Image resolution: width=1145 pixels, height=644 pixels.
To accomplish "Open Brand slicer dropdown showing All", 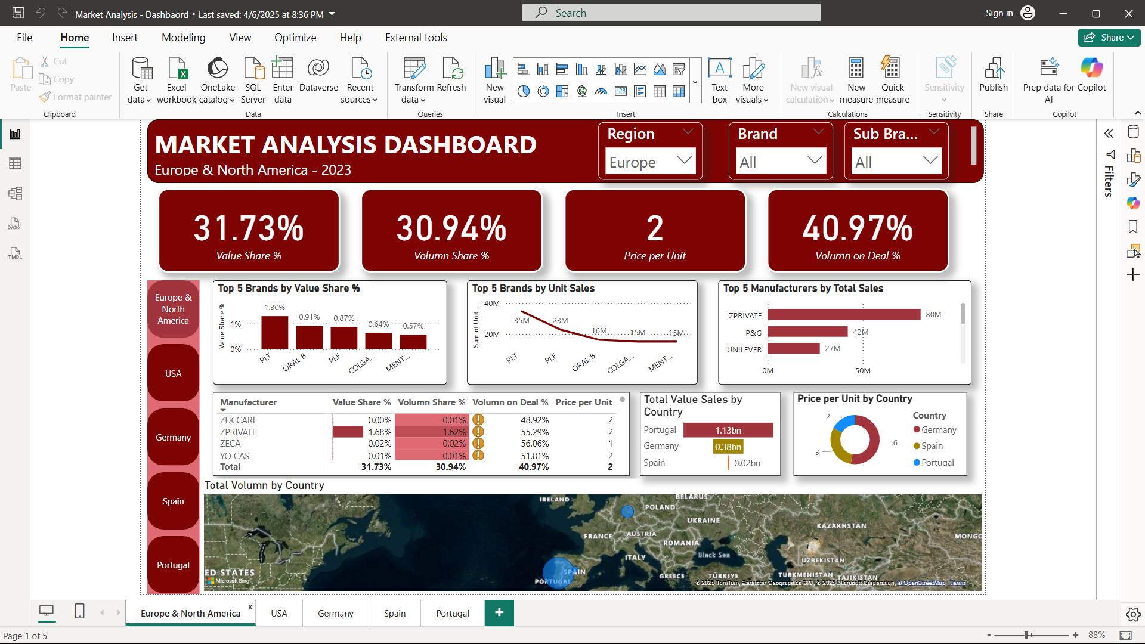I will click(x=780, y=162).
